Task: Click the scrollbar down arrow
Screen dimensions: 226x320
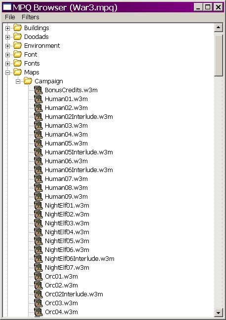Action: click(219, 312)
